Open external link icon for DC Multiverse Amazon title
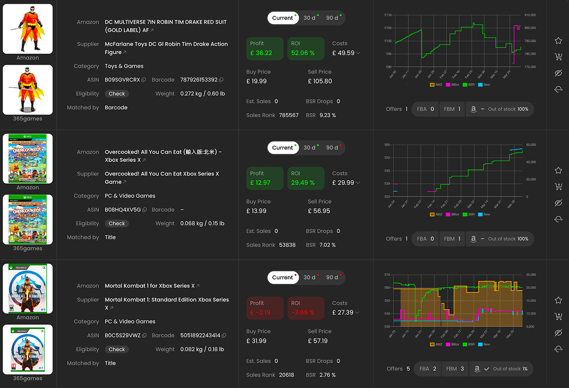 click(152, 31)
